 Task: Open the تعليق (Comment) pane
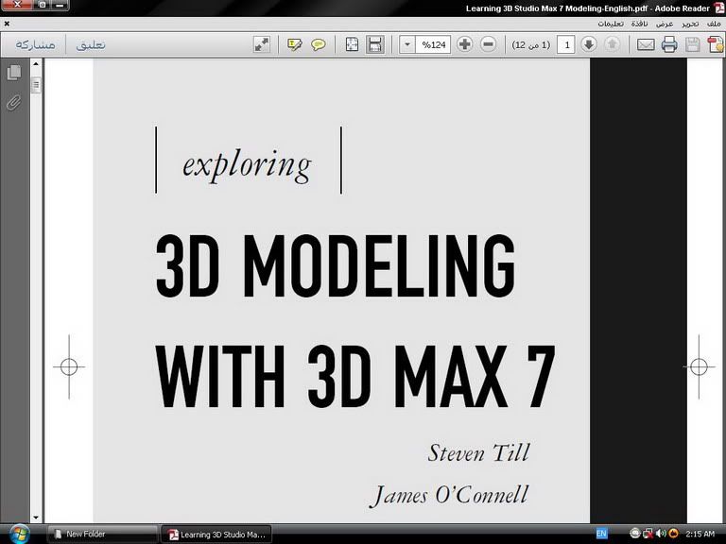point(91,44)
